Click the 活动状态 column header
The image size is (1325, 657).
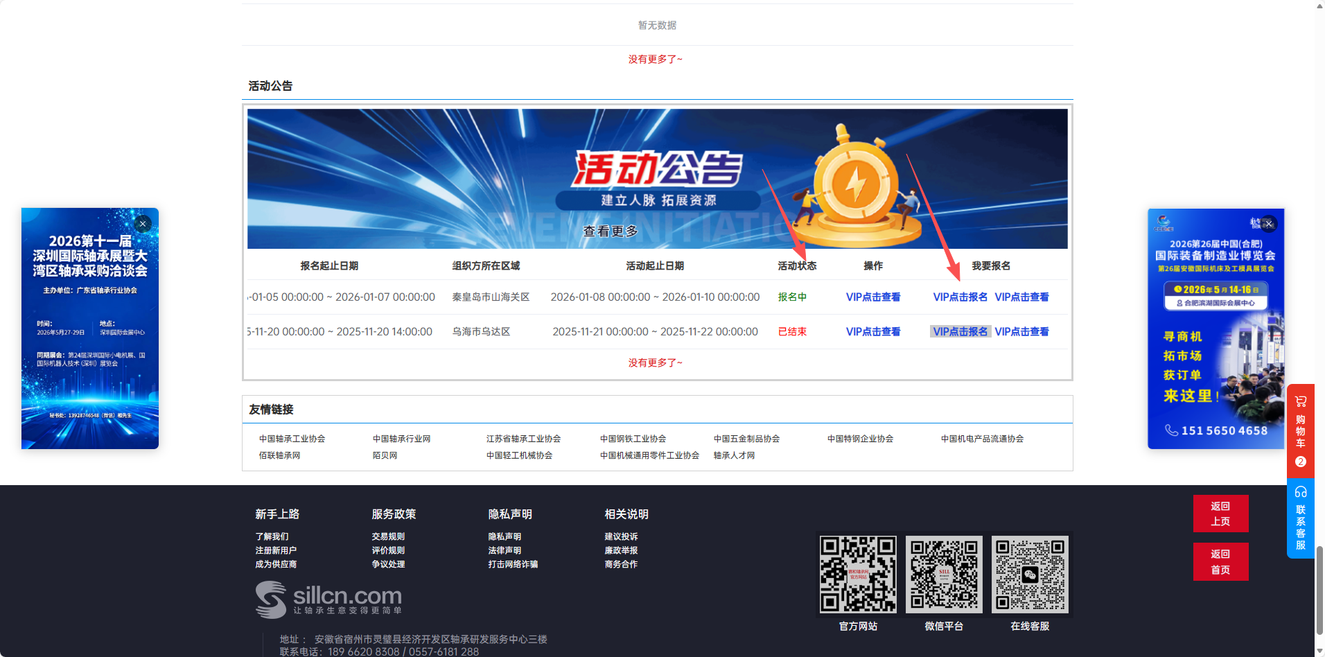click(797, 265)
